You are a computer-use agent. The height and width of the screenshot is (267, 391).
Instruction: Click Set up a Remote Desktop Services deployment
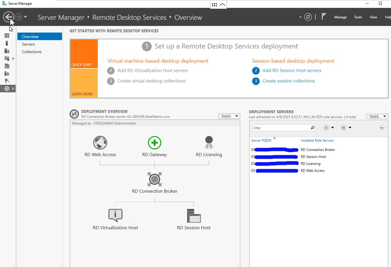point(226,46)
